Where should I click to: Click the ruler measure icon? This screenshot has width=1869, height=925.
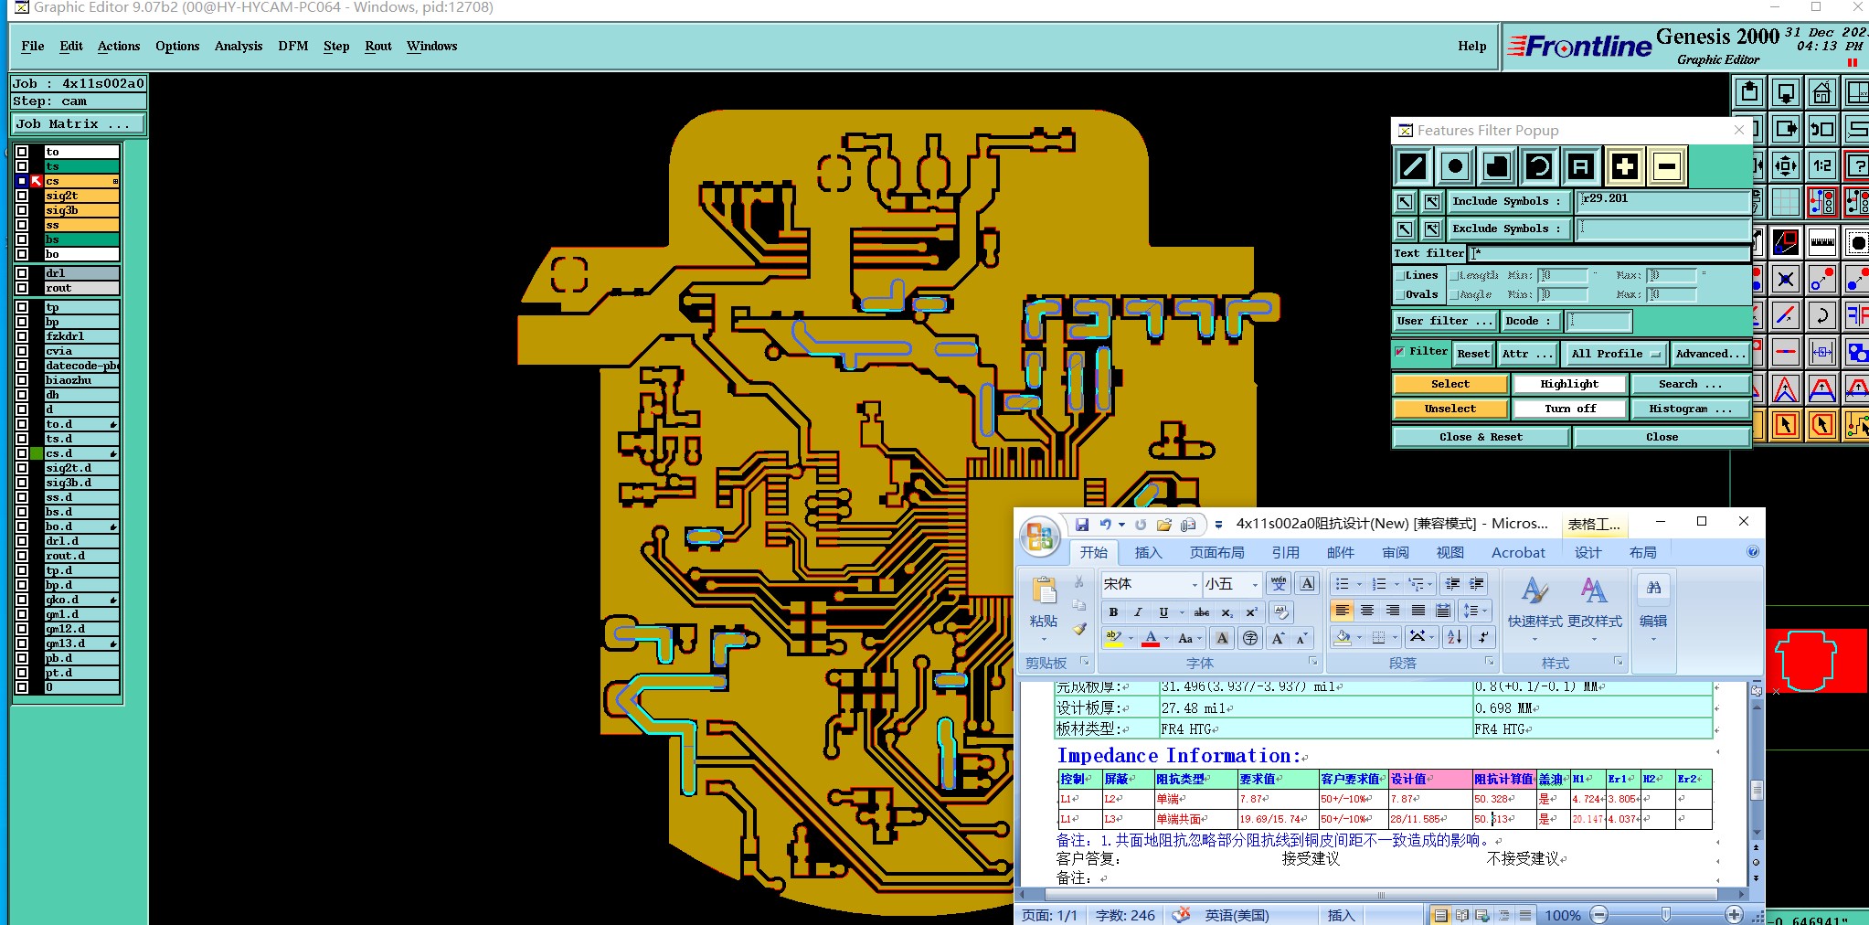(x=1822, y=242)
